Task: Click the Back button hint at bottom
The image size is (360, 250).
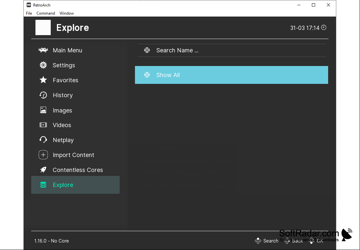Action: coord(293,241)
